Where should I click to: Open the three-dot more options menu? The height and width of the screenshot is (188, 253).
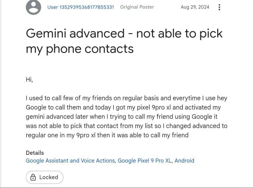pos(219,7)
